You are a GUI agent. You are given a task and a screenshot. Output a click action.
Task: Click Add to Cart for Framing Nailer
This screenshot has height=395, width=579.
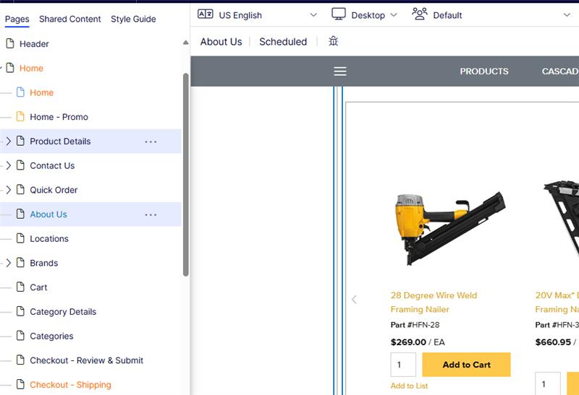(466, 365)
